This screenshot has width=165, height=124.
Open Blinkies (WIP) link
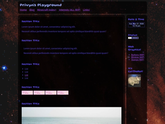[137, 57]
